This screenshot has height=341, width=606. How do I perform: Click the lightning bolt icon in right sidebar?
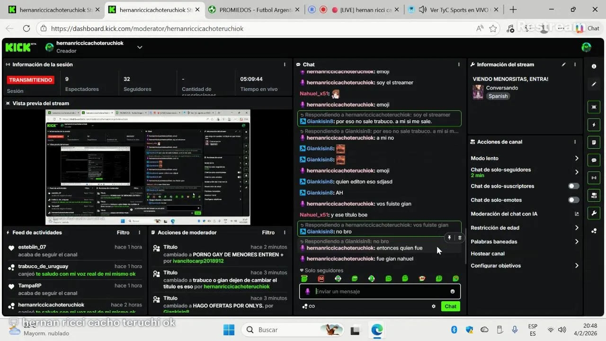tap(594, 125)
